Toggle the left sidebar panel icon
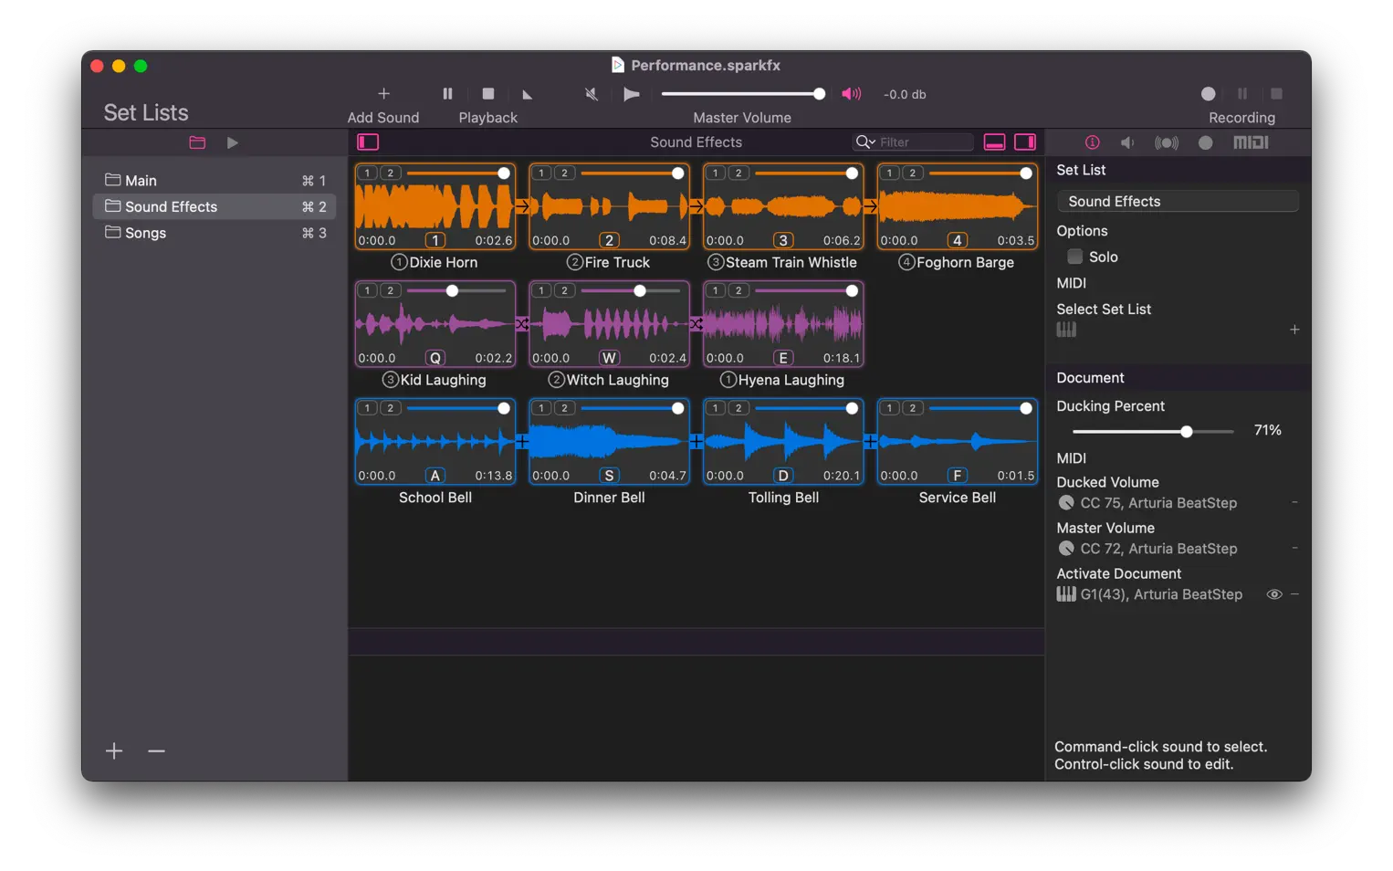Screen dimensions: 1393x871 point(368,142)
